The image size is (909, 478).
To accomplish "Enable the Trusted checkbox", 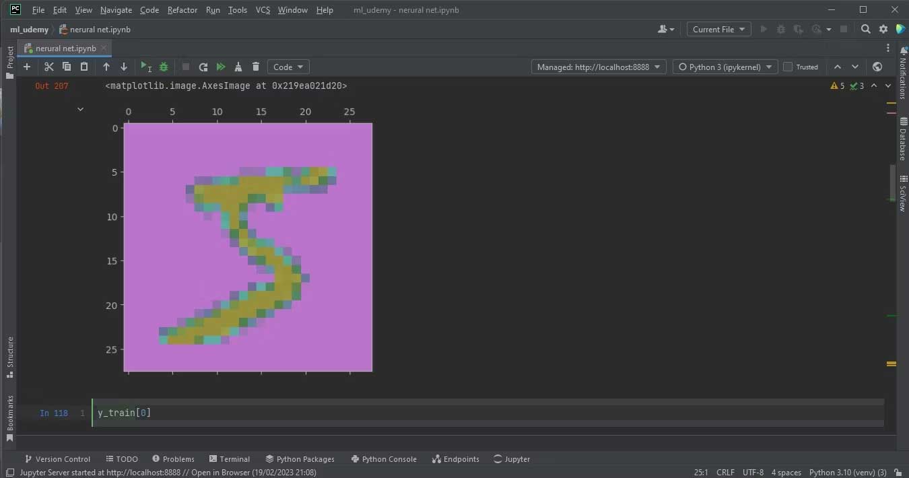I will 788,67.
